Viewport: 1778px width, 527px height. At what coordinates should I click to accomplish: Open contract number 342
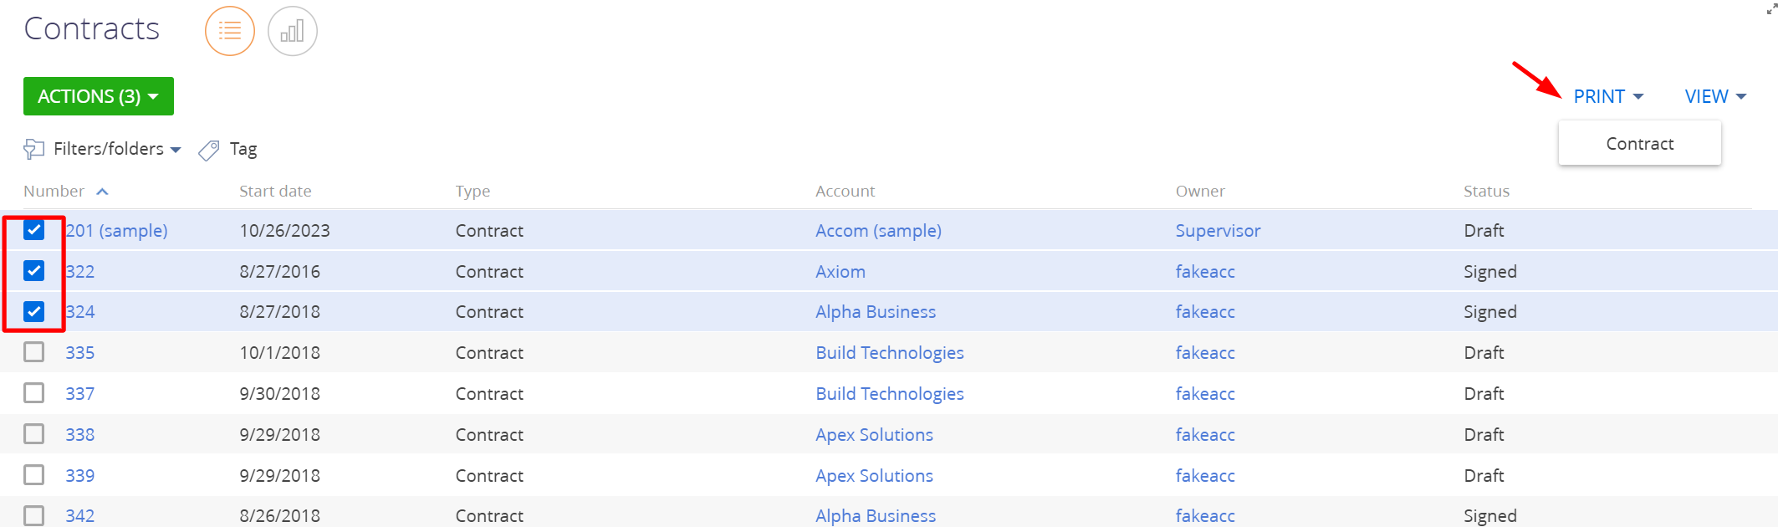tap(80, 515)
